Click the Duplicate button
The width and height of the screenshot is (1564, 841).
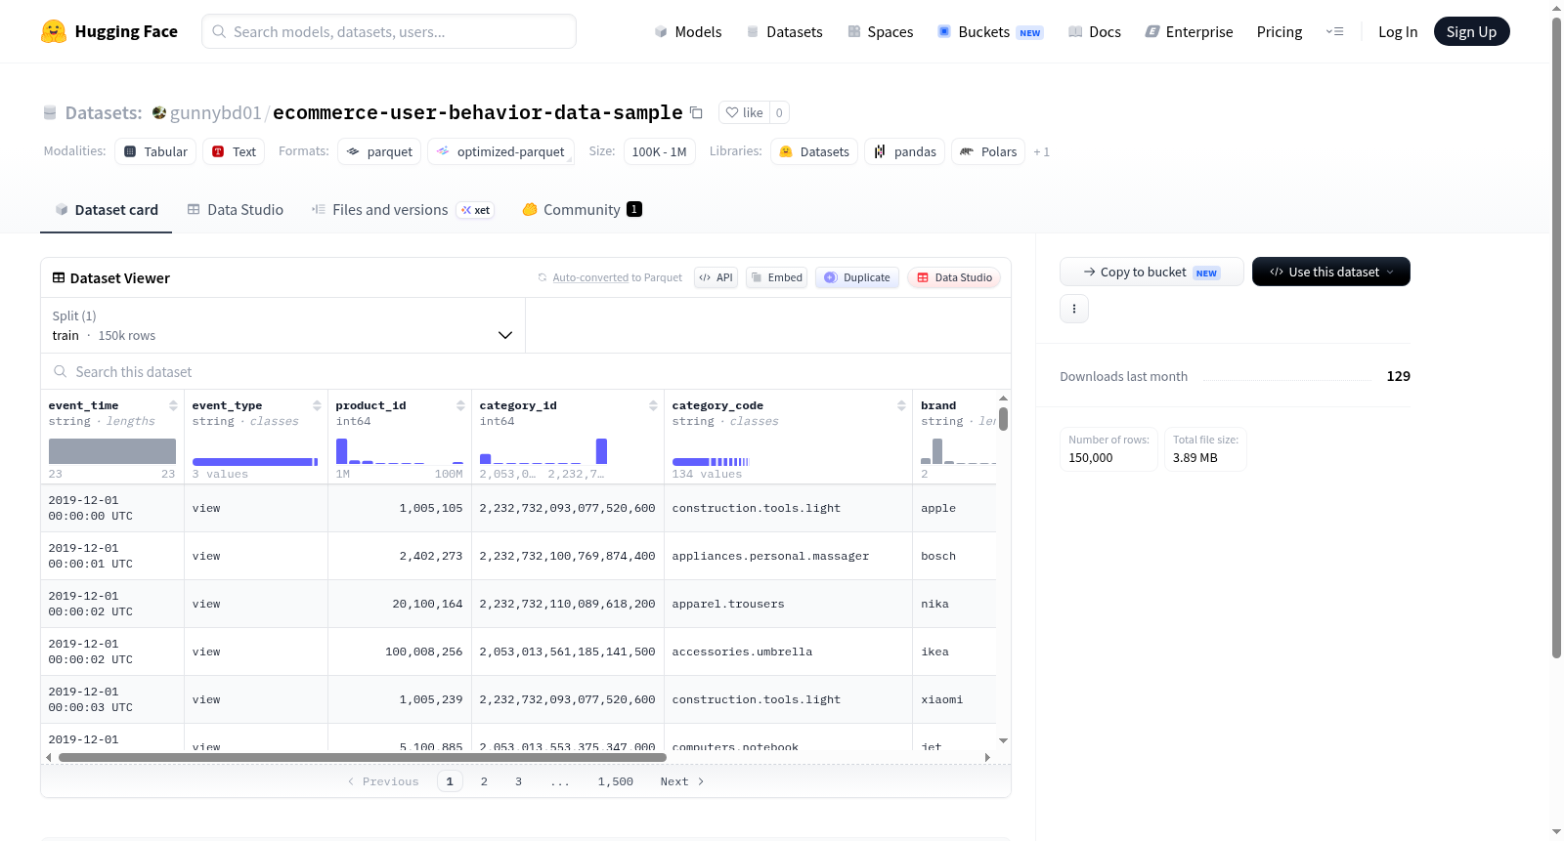tap(856, 277)
